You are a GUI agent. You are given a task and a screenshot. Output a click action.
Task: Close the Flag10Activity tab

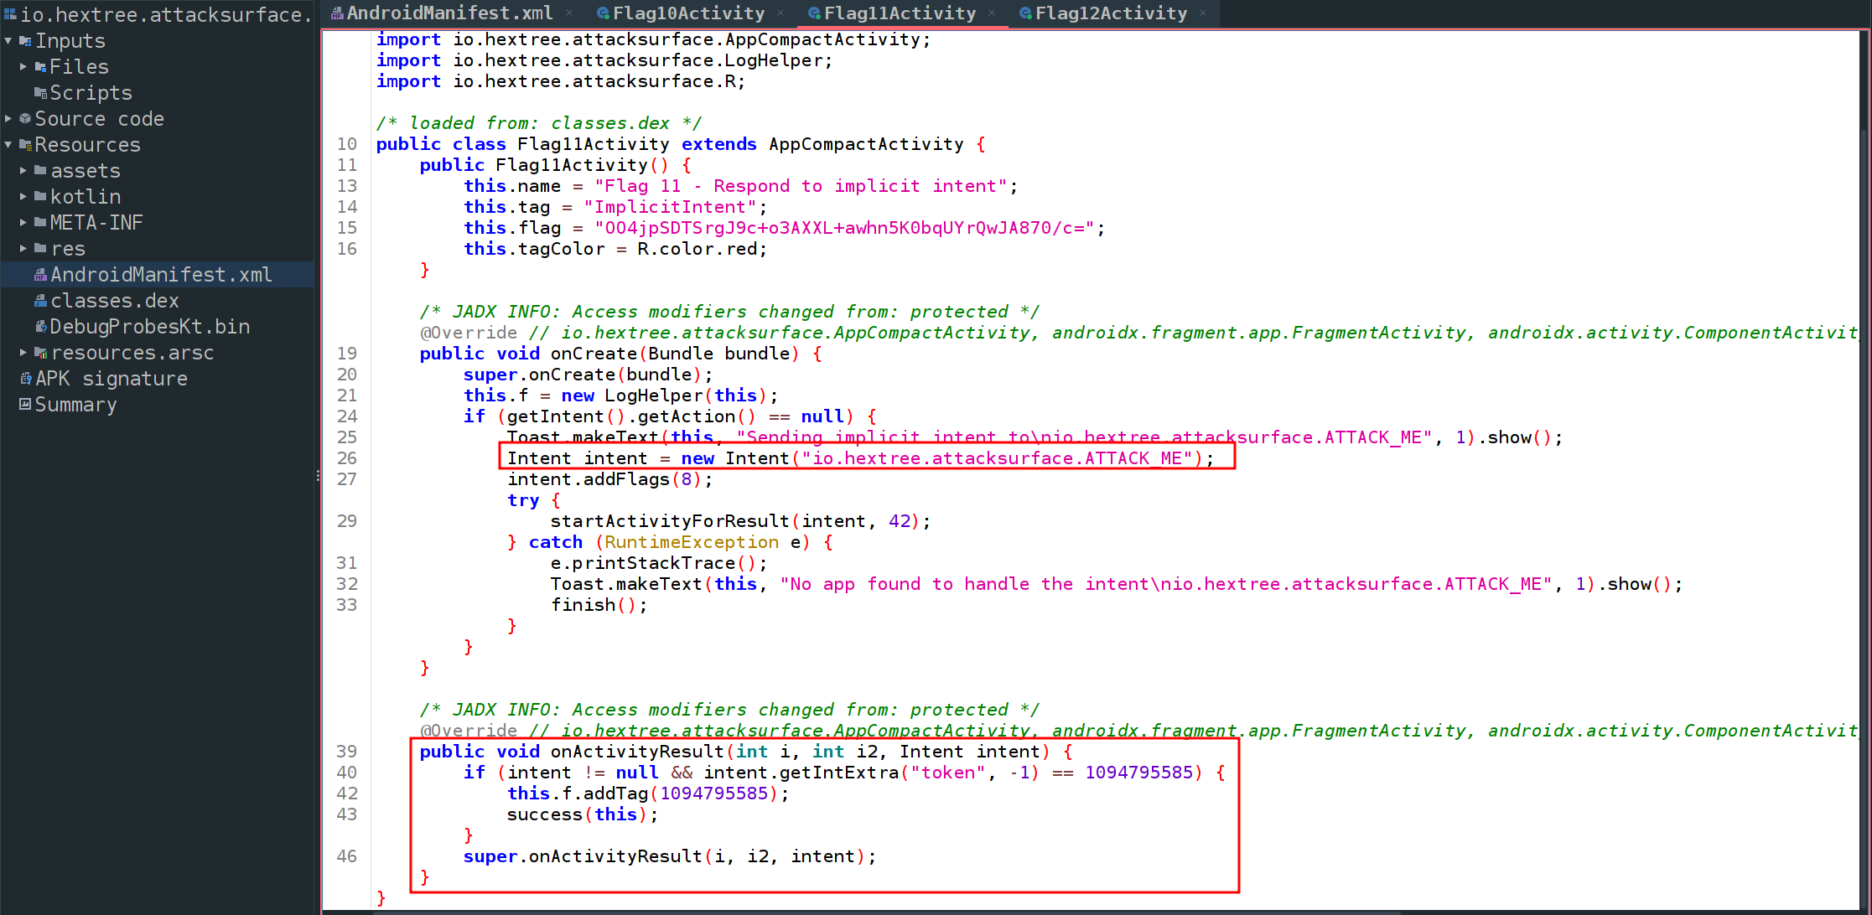pos(780,13)
